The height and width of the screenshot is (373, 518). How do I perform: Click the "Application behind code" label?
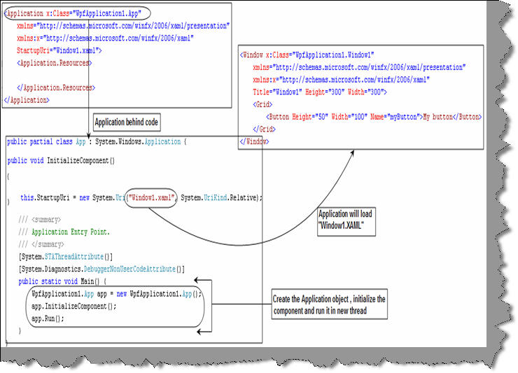[x=127, y=122]
